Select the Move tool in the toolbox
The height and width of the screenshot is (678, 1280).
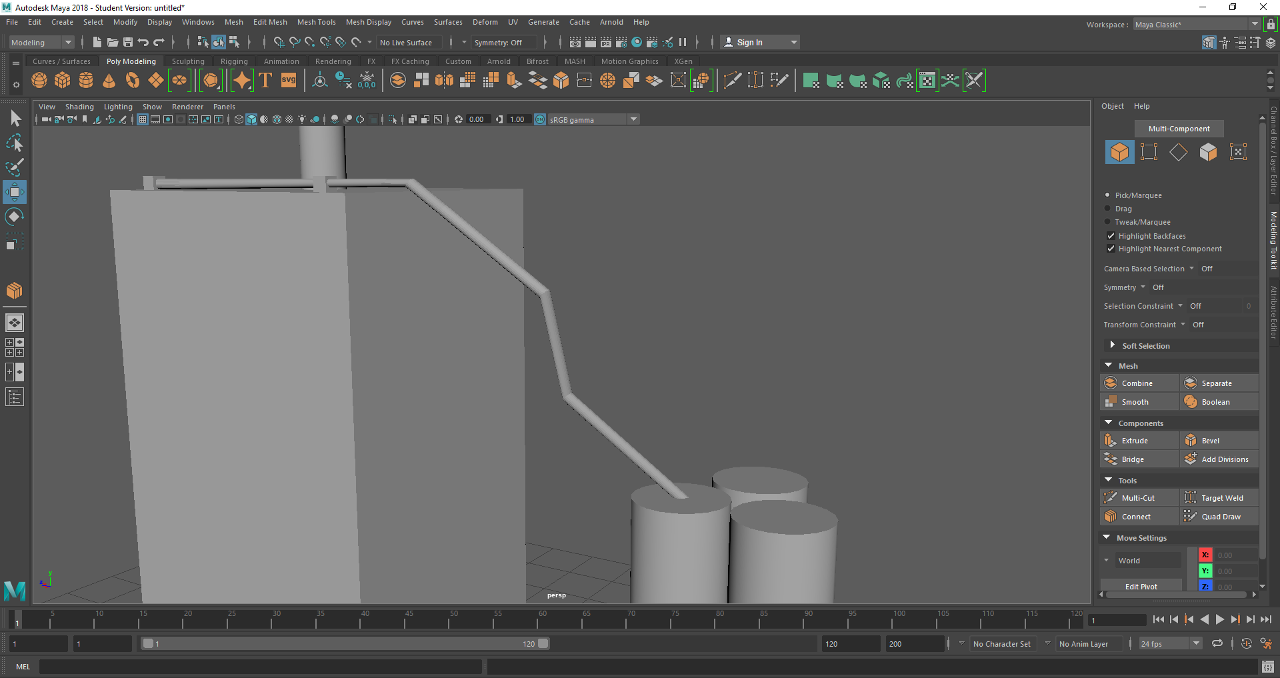[x=15, y=192]
